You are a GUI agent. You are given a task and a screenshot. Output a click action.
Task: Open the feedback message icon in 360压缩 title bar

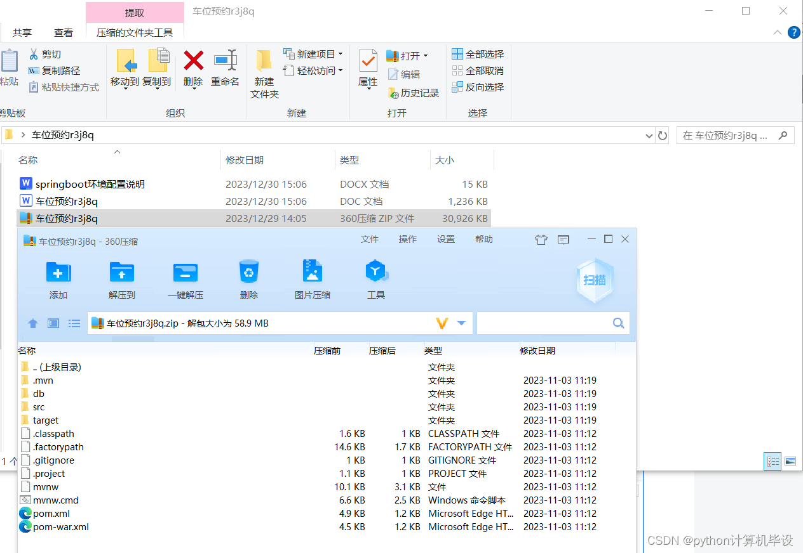(x=563, y=240)
